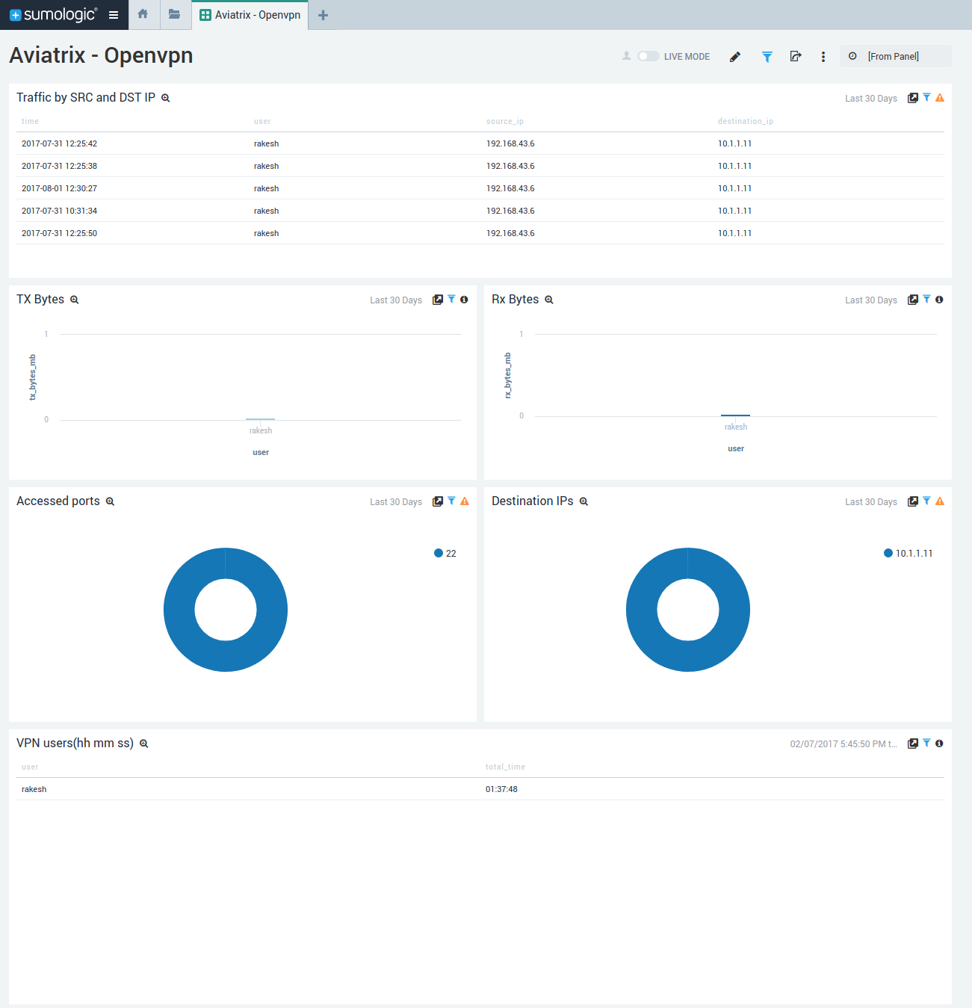This screenshot has width=972, height=1008.
Task: Open the [From Panel] time range selector
Action: pos(895,56)
